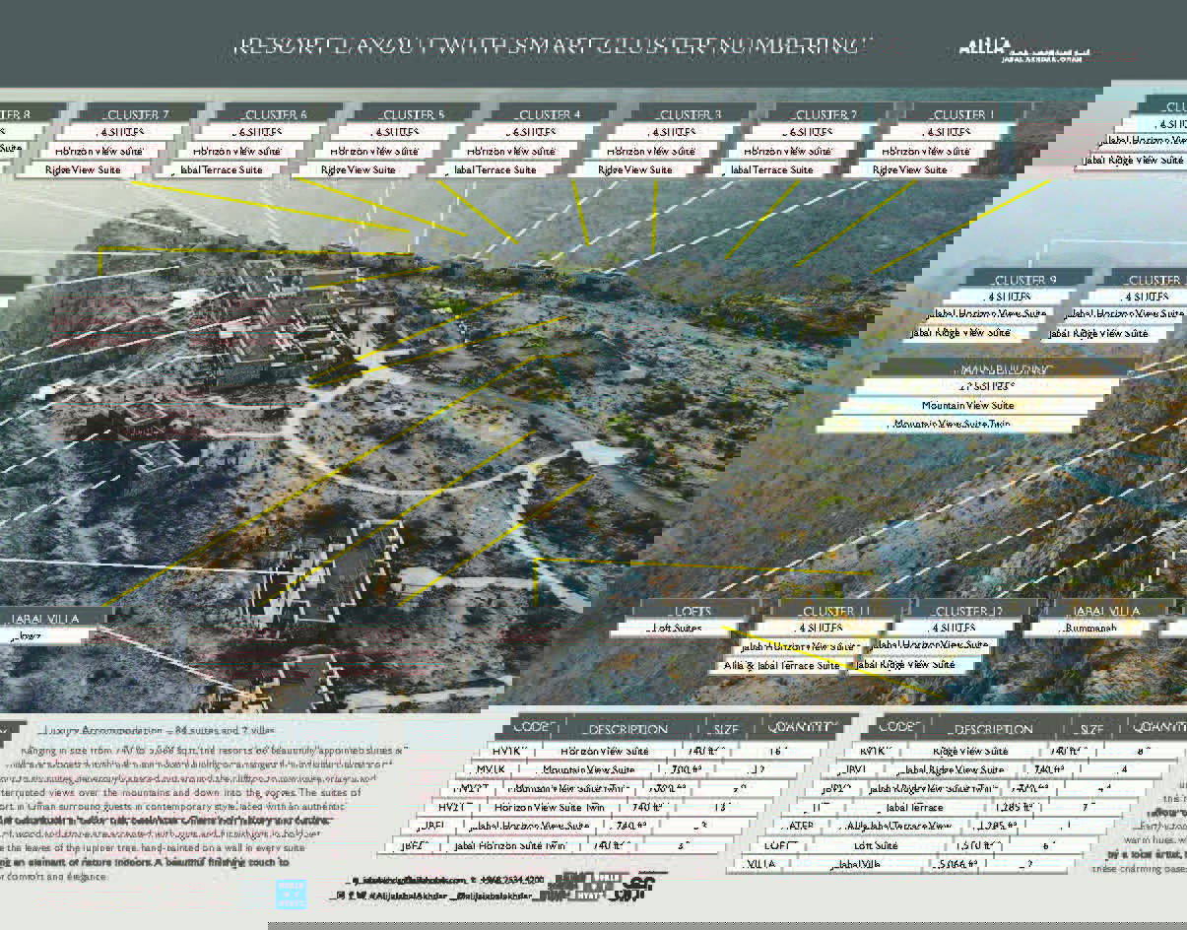Select the Cluster 7 header label
This screenshot has height=930, width=1187.
pyautogui.click(x=137, y=114)
